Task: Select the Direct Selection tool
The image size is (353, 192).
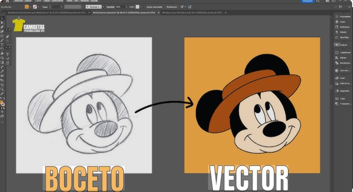Action: (2, 23)
